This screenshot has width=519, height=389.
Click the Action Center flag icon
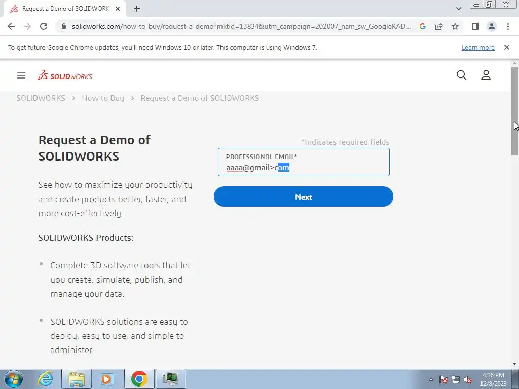pyautogui.click(x=443, y=379)
